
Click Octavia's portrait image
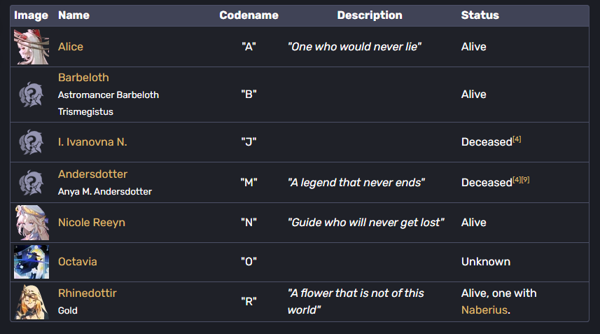point(32,262)
